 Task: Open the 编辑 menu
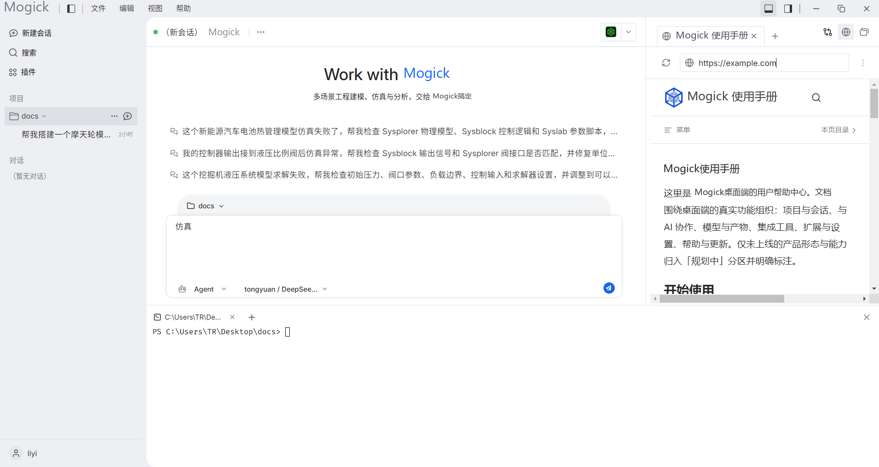click(x=126, y=9)
